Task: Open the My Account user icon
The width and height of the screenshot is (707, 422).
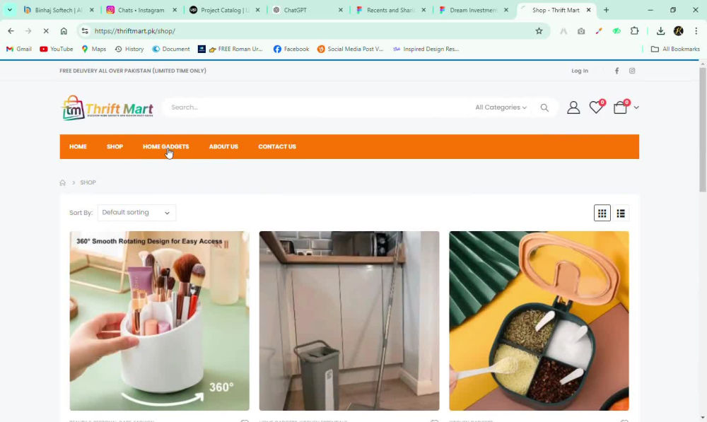Action: tap(573, 107)
